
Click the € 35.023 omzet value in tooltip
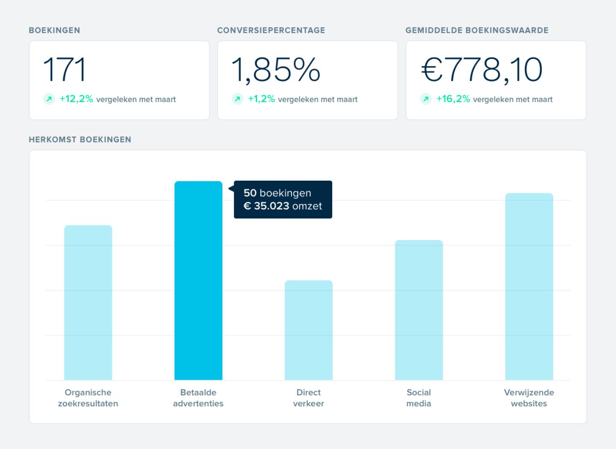(283, 206)
